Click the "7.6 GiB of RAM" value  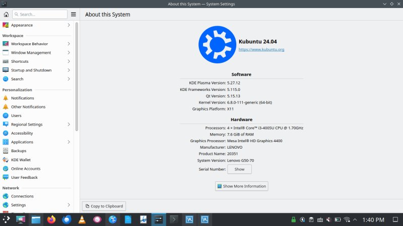click(x=240, y=134)
